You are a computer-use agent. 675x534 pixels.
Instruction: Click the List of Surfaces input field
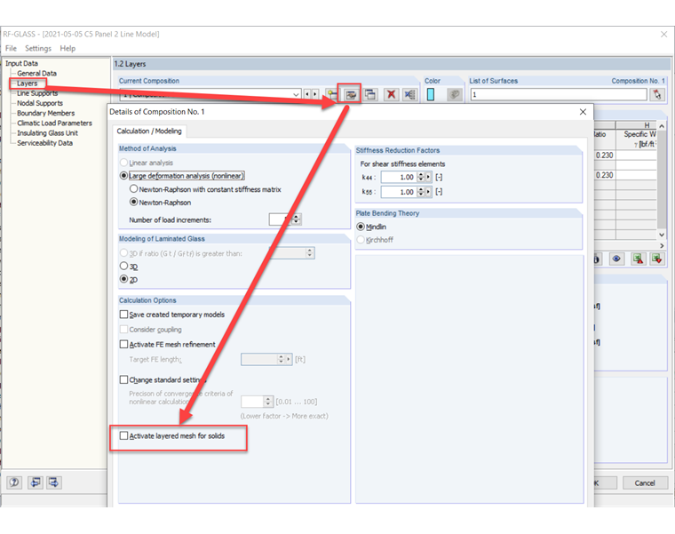pos(559,94)
